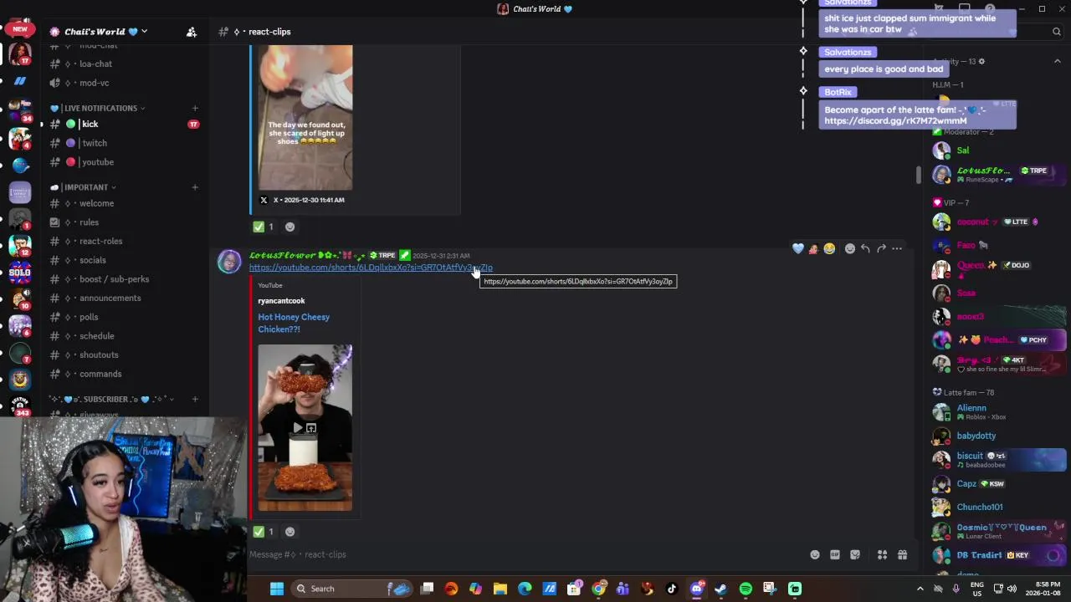The image size is (1071, 602).
Task: Toggle the muted microphone tray icon
Action: pos(956,589)
